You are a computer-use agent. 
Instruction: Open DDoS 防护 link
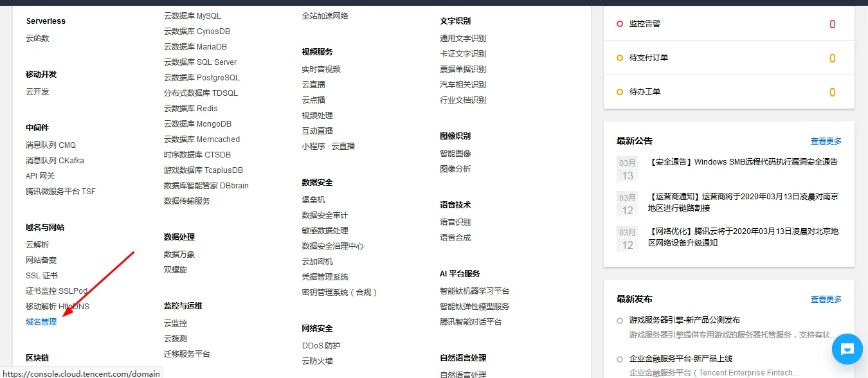[321, 346]
